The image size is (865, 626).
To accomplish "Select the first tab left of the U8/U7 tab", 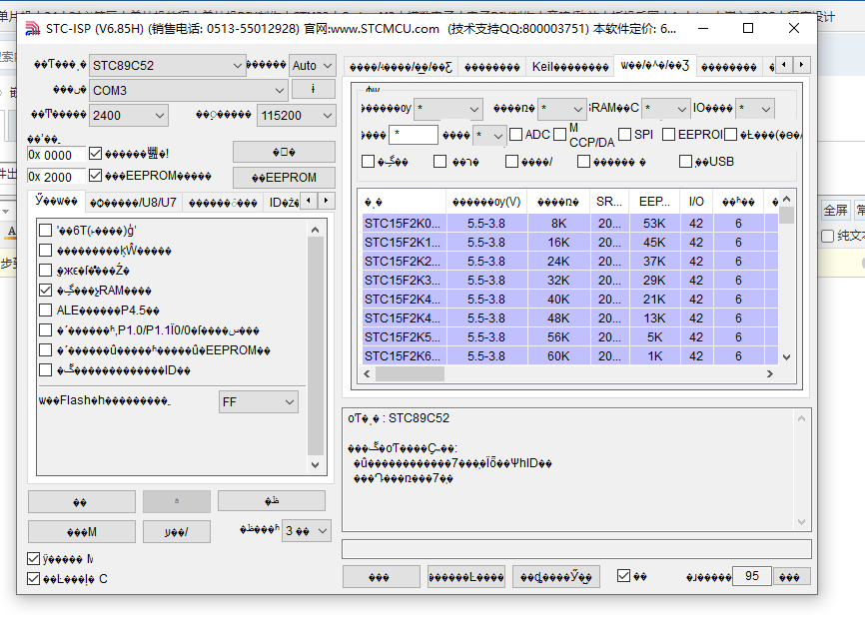I will pos(57,201).
